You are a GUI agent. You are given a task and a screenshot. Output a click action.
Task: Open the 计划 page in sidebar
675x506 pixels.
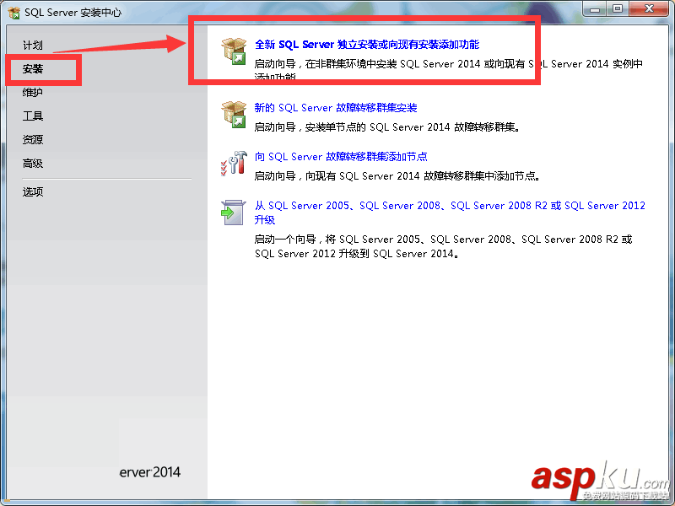[33, 46]
